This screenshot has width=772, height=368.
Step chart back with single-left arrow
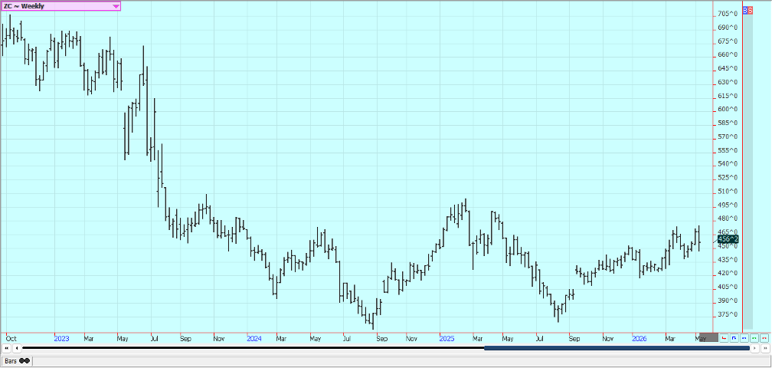pyautogui.click(x=17, y=348)
